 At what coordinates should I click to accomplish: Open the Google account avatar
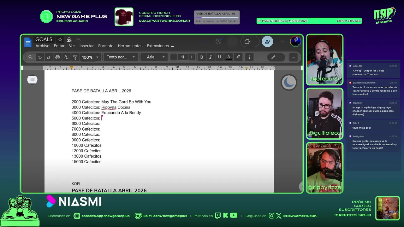point(295,42)
